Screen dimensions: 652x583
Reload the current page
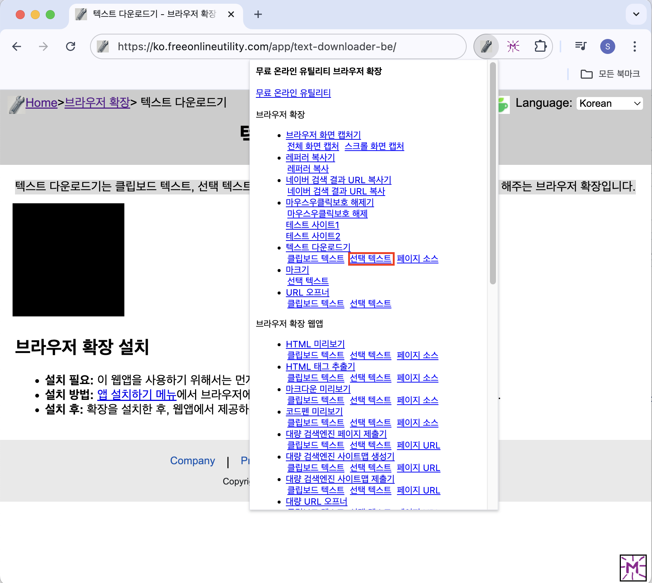click(x=71, y=46)
